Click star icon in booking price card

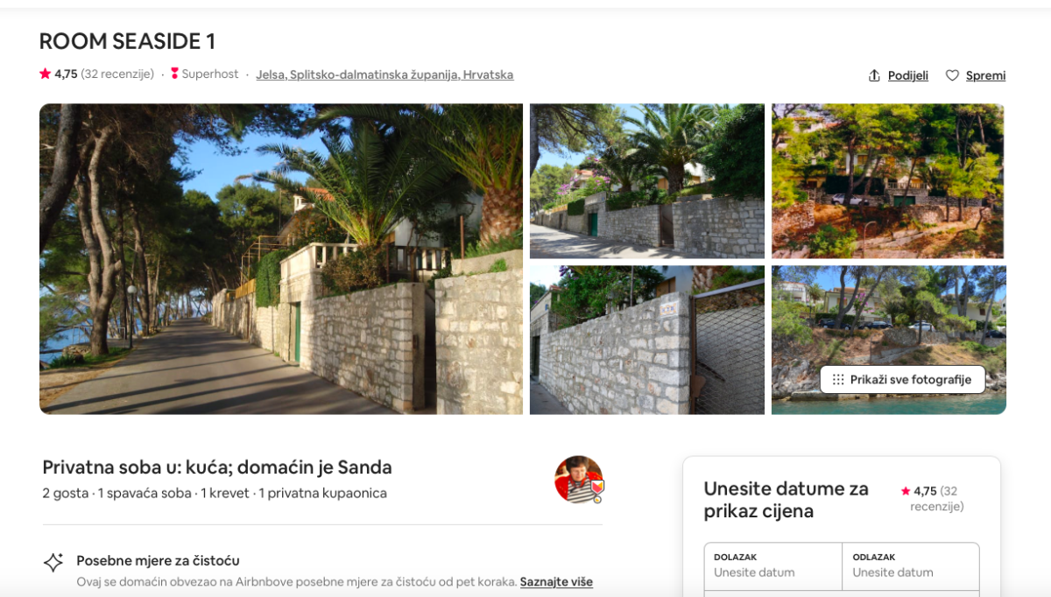pyautogui.click(x=906, y=491)
